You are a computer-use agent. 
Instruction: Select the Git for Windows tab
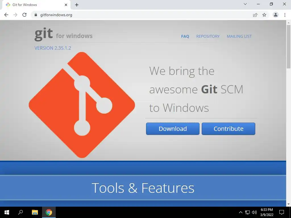[x=36, y=5]
